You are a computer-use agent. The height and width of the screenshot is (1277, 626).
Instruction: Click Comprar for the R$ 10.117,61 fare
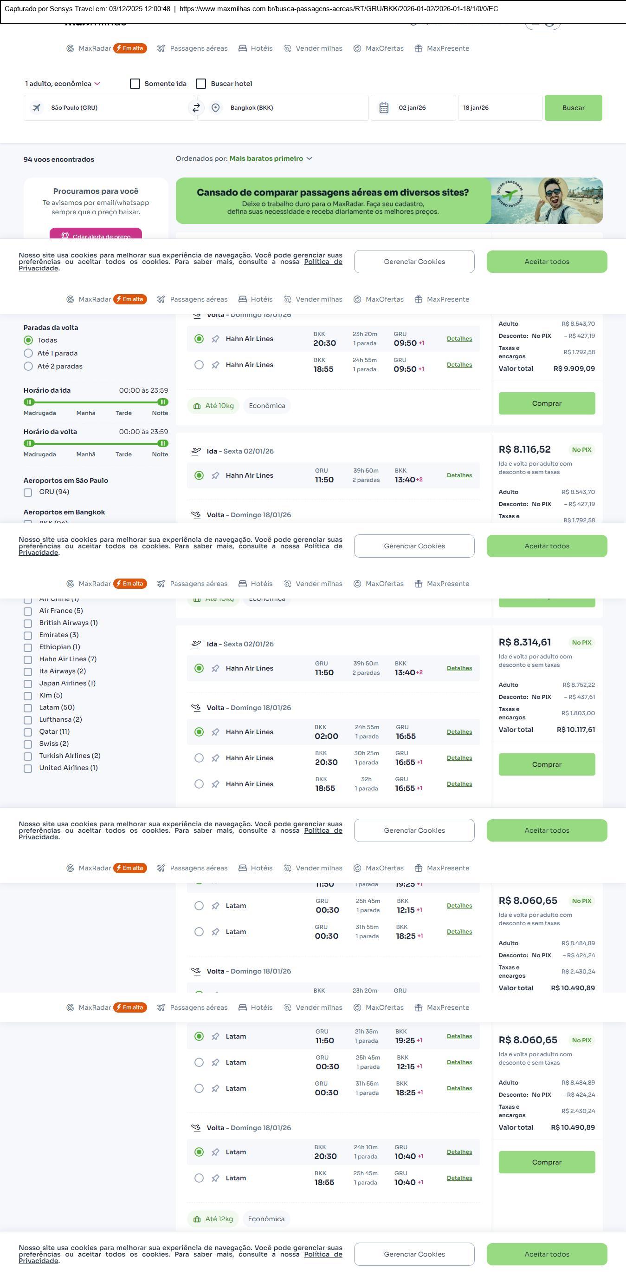pos(546,764)
